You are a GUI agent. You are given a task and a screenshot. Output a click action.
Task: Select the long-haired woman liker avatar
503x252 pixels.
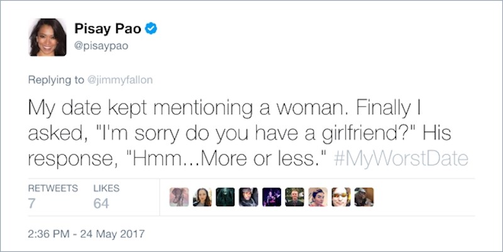click(202, 197)
